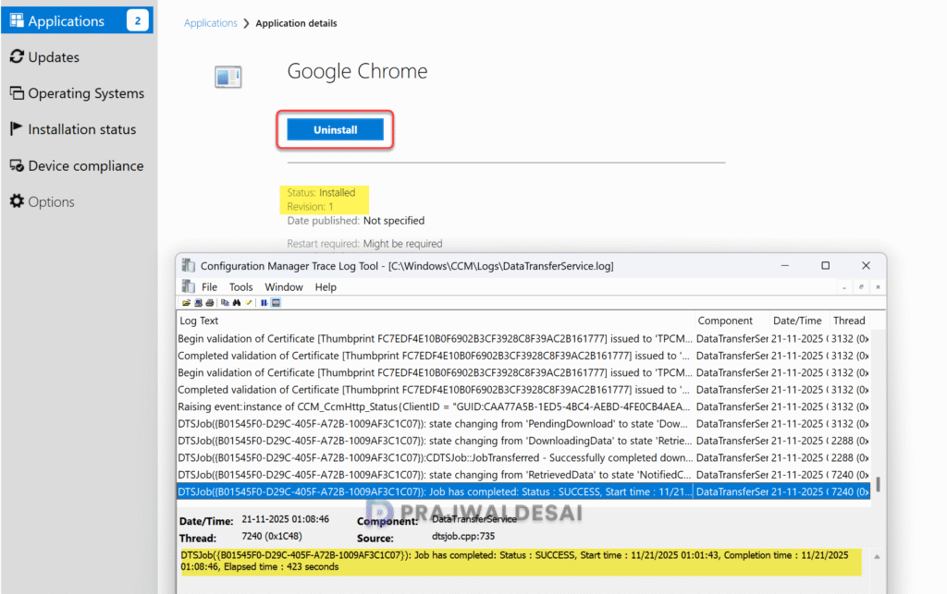Image resolution: width=947 pixels, height=594 pixels.
Task: Select the highlighted 'Job has completed' log row
Action: (523, 491)
